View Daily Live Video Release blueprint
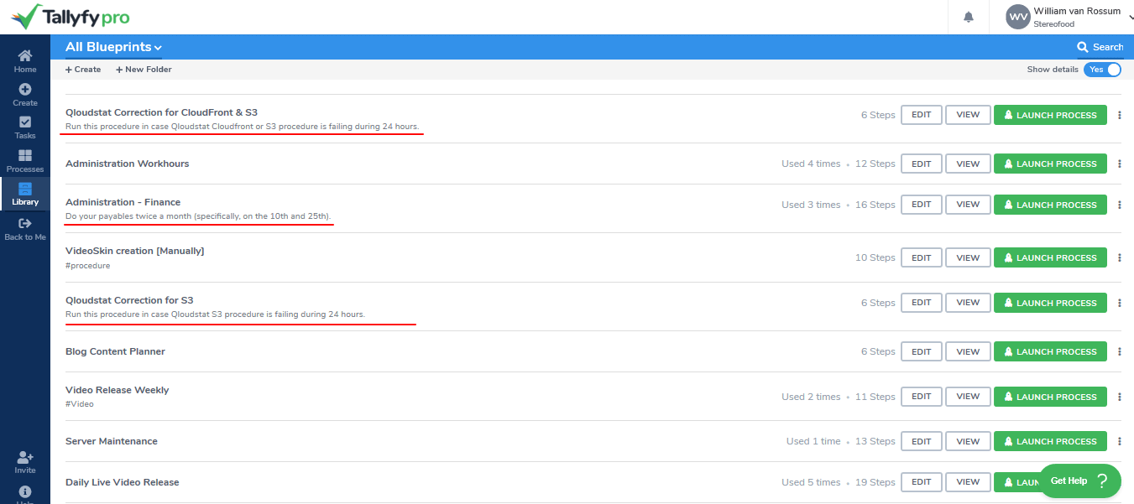 click(x=968, y=482)
